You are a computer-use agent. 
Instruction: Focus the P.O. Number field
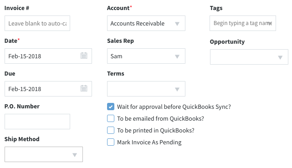click(37, 122)
